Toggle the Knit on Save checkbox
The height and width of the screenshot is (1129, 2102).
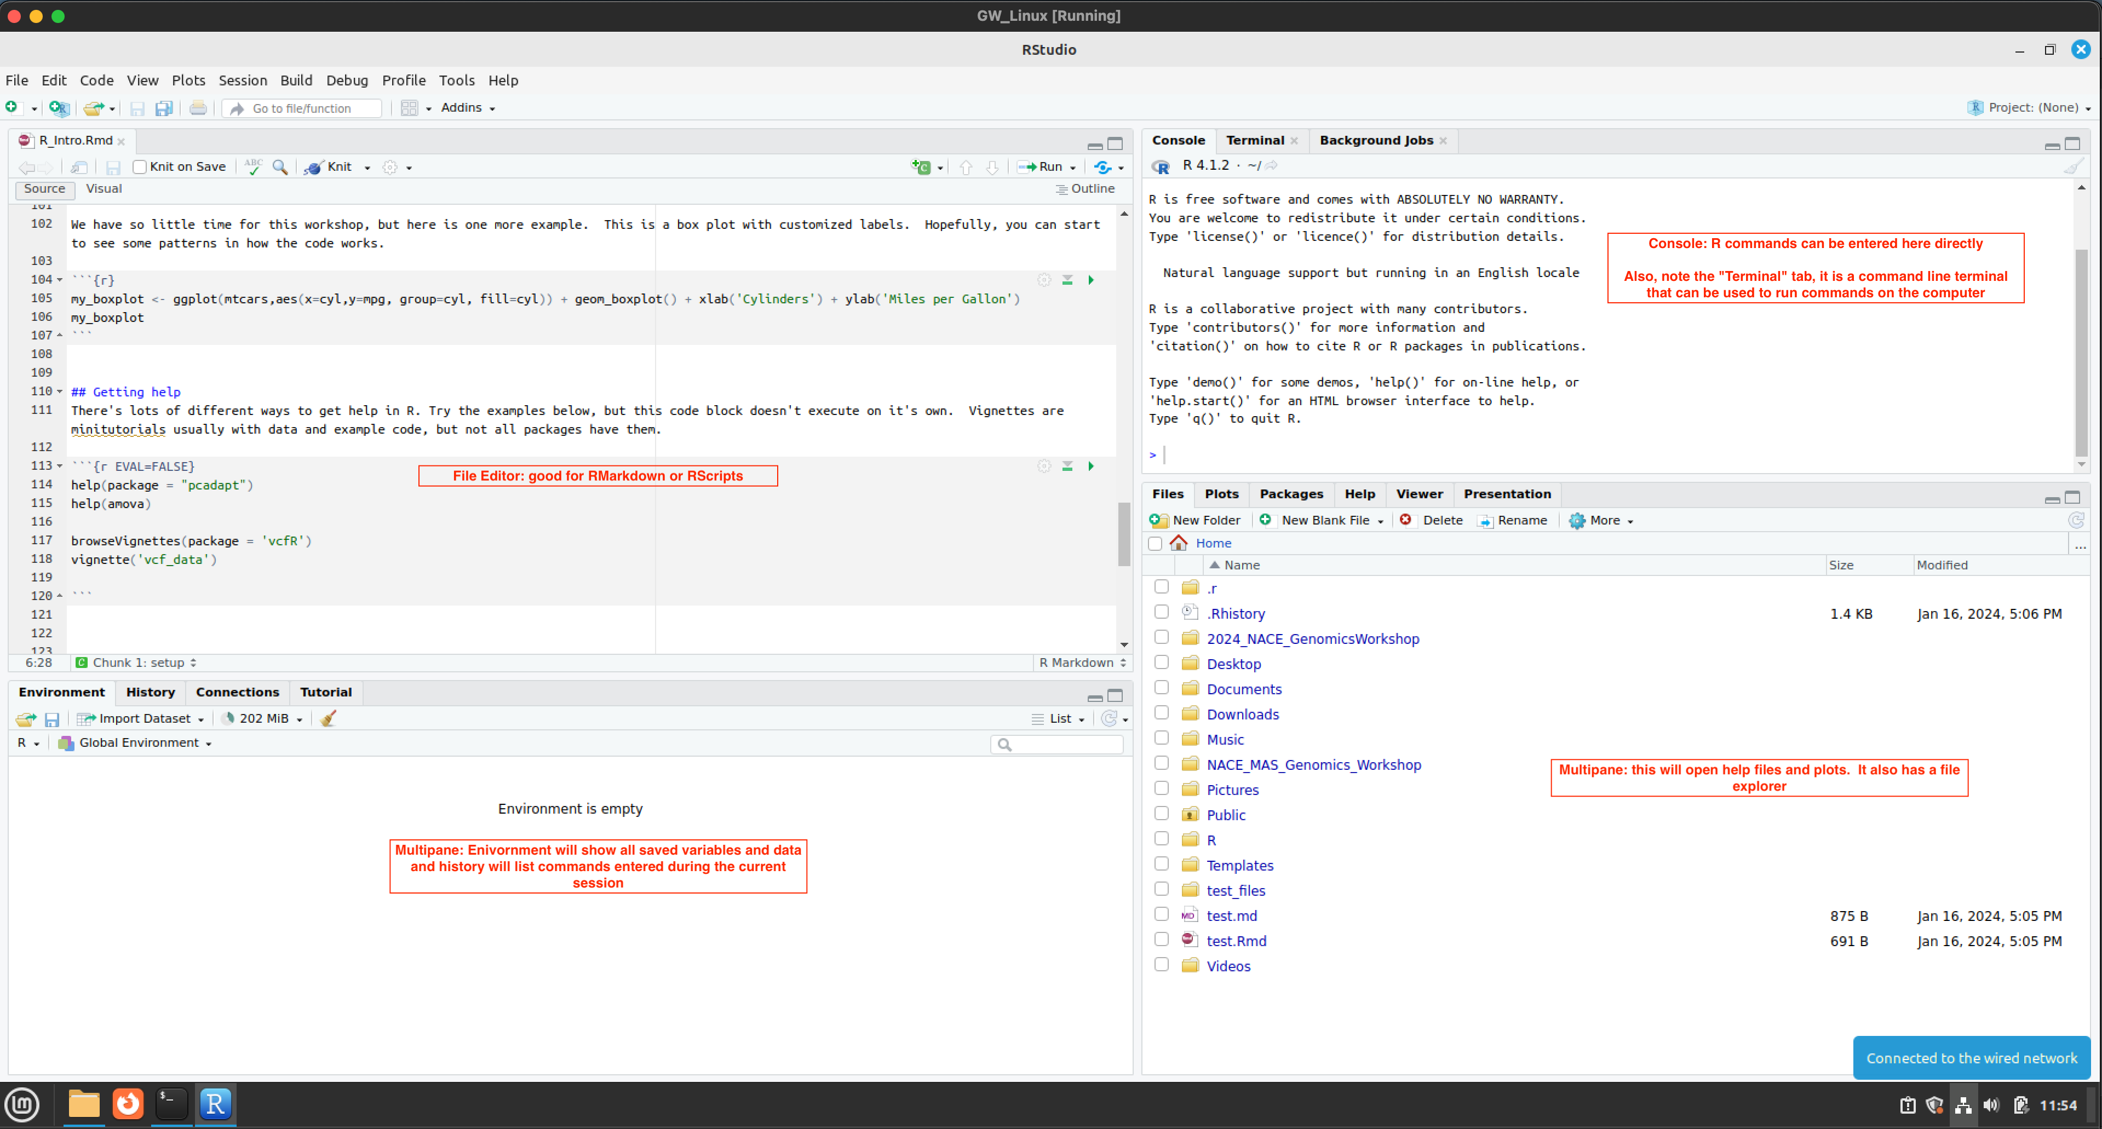point(140,166)
